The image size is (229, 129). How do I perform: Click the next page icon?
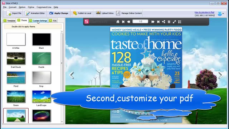point(153,22)
